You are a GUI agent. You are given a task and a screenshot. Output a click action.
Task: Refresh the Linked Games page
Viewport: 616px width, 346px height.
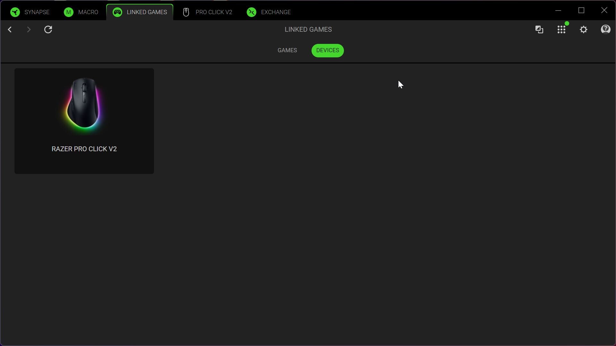(48, 29)
